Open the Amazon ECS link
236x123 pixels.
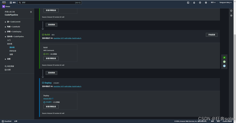pyautogui.click(x=47, y=99)
